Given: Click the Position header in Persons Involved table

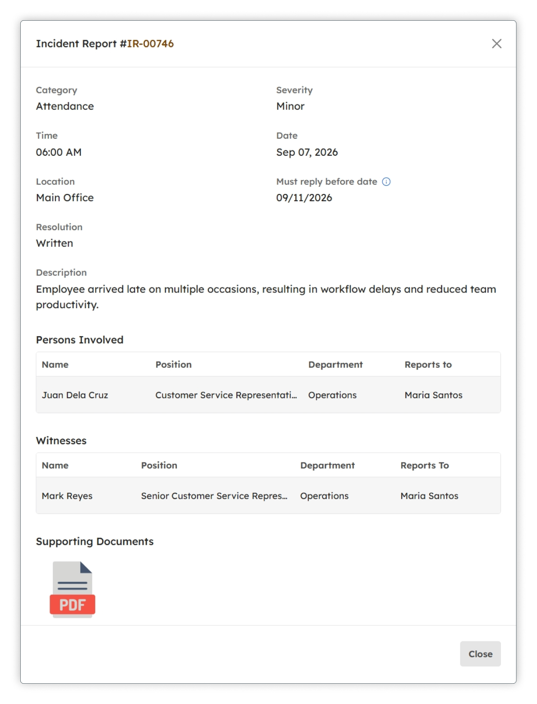Looking at the screenshot, I should (173, 364).
